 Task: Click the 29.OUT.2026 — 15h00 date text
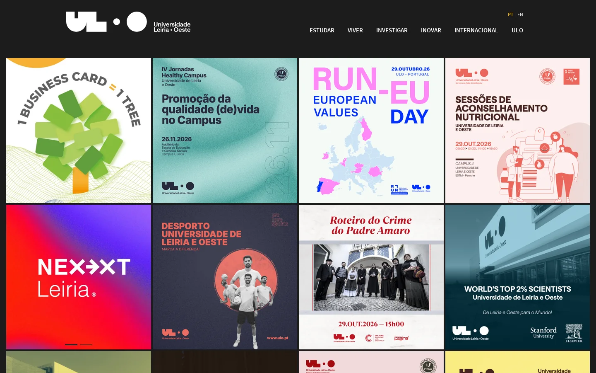pyautogui.click(x=371, y=324)
